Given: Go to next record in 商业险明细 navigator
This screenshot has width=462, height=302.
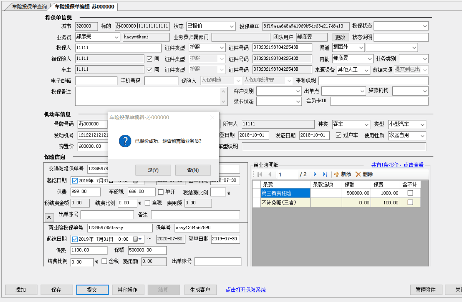Looking at the screenshot, I should (x=315, y=174).
